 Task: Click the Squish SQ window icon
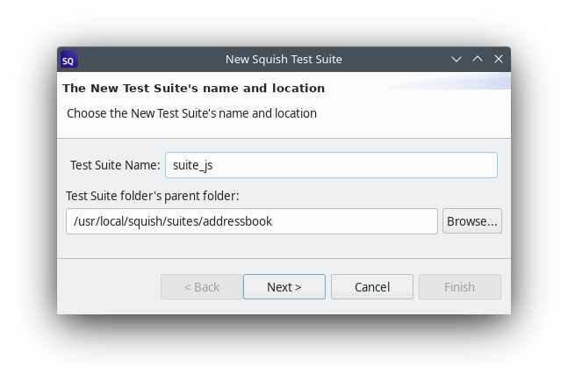[x=68, y=60]
